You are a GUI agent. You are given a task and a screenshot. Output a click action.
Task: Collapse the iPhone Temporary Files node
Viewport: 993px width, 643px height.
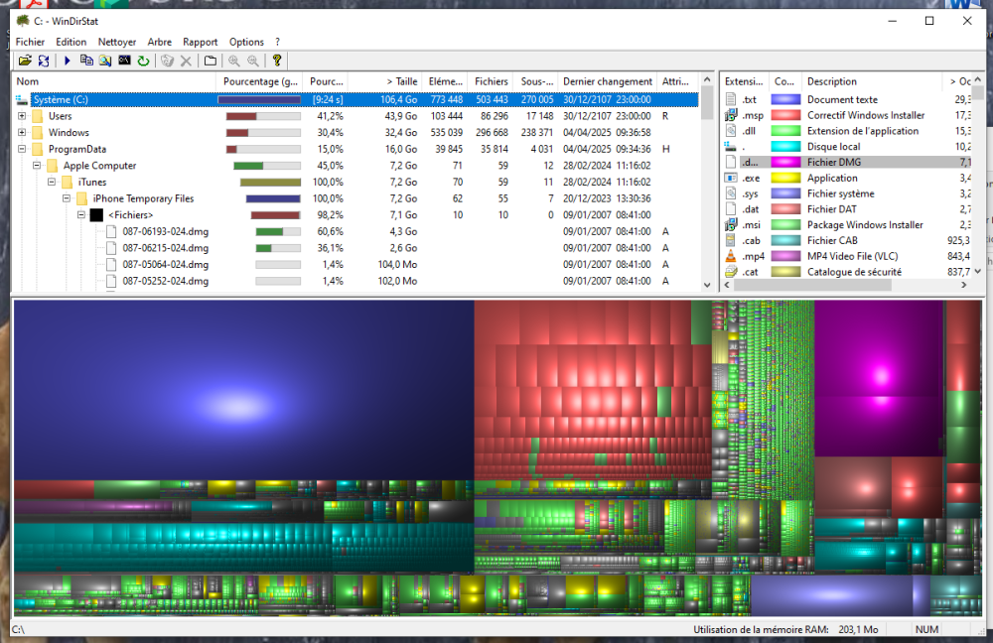point(67,198)
